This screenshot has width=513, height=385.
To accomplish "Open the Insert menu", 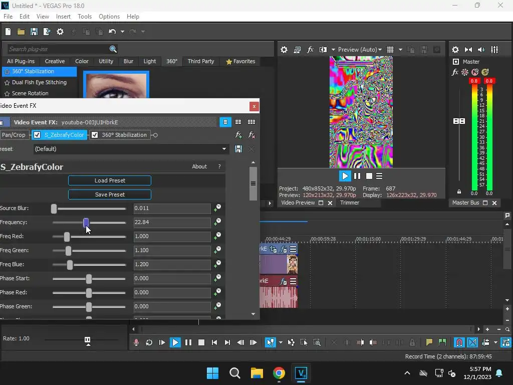I will click(x=63, y=17).
